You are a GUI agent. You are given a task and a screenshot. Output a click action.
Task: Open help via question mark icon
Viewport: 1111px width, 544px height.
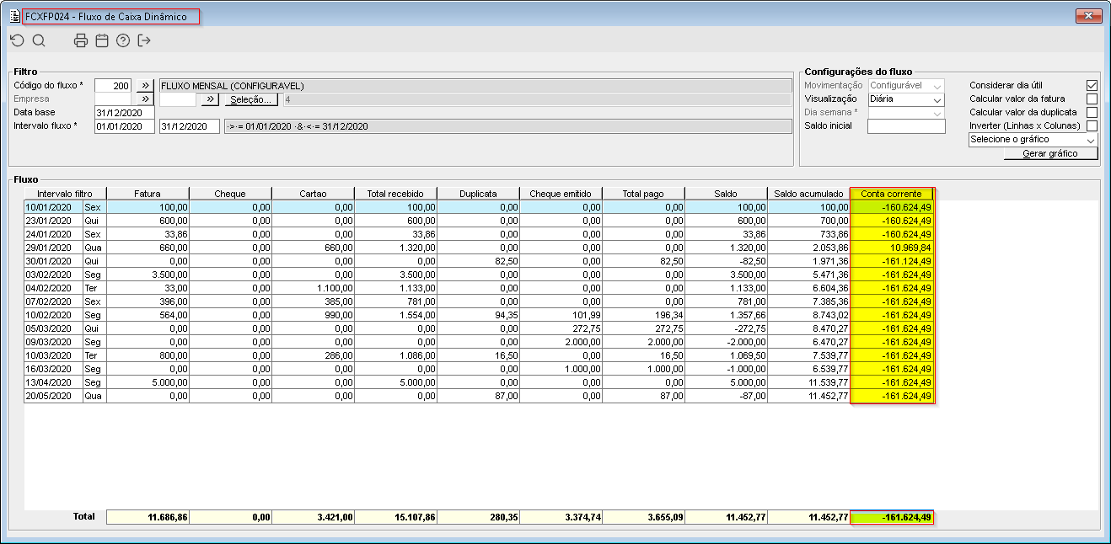[x=123, y=40]
